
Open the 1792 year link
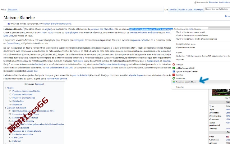[42, 32]
